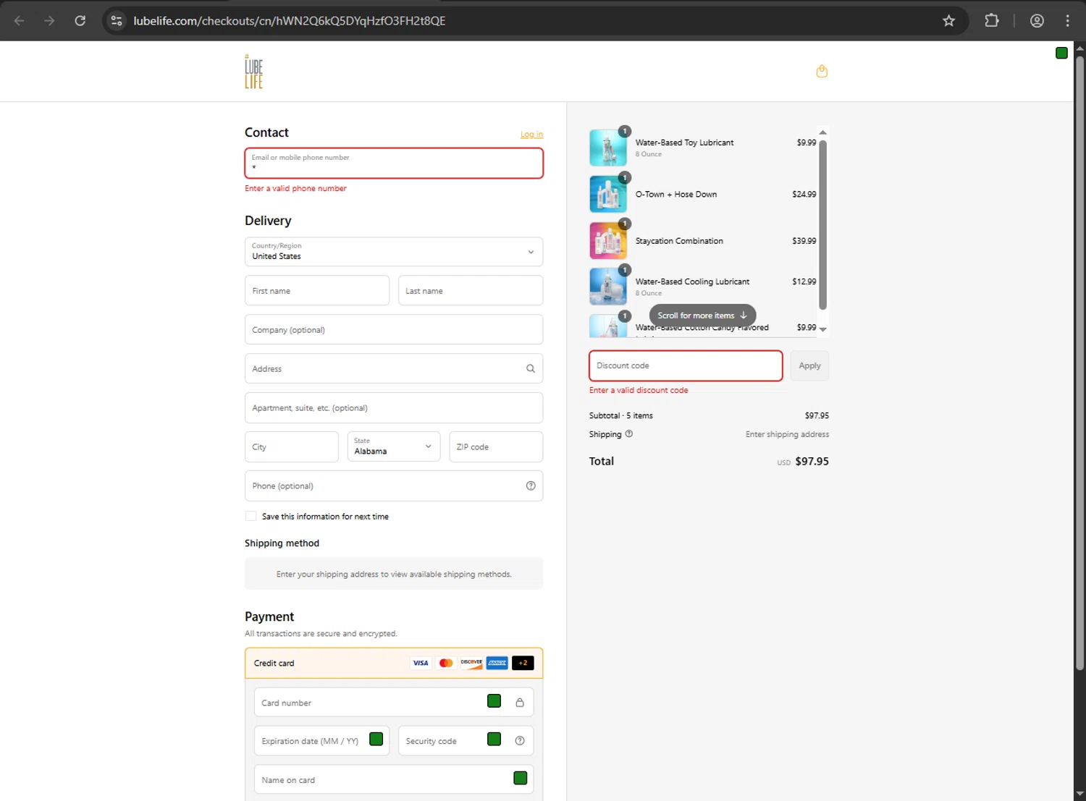1086x801 pixels.
Task: Click the card number lock icon
Action: point(520,703)
